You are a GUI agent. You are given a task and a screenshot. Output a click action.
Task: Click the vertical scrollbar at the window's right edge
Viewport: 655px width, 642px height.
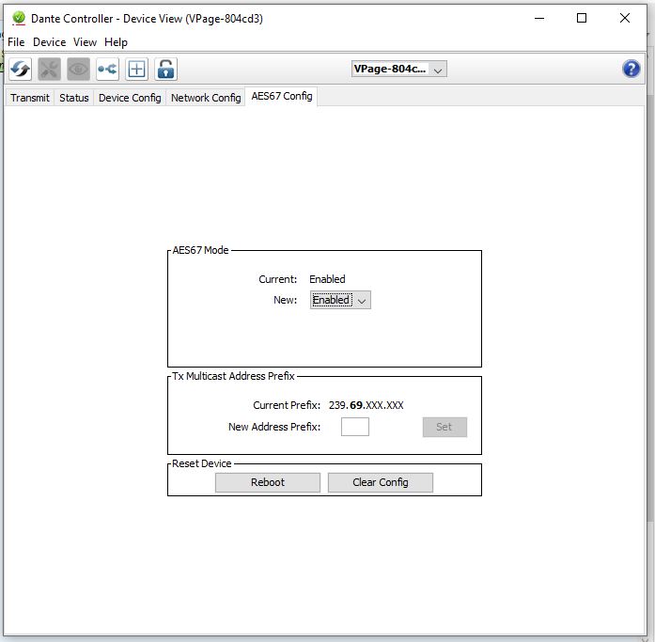point(650,307)
